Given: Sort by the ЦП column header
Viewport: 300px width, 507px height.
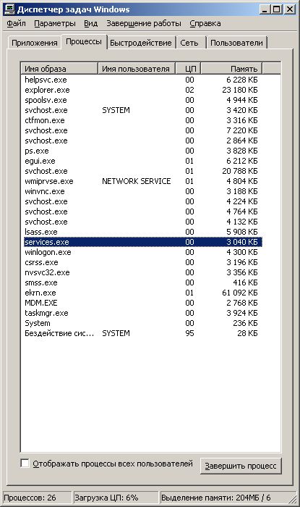Looking at the screenshot, I should tap(189, 69).
